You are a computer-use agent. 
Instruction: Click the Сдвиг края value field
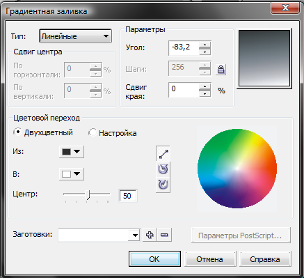point(184,90)
